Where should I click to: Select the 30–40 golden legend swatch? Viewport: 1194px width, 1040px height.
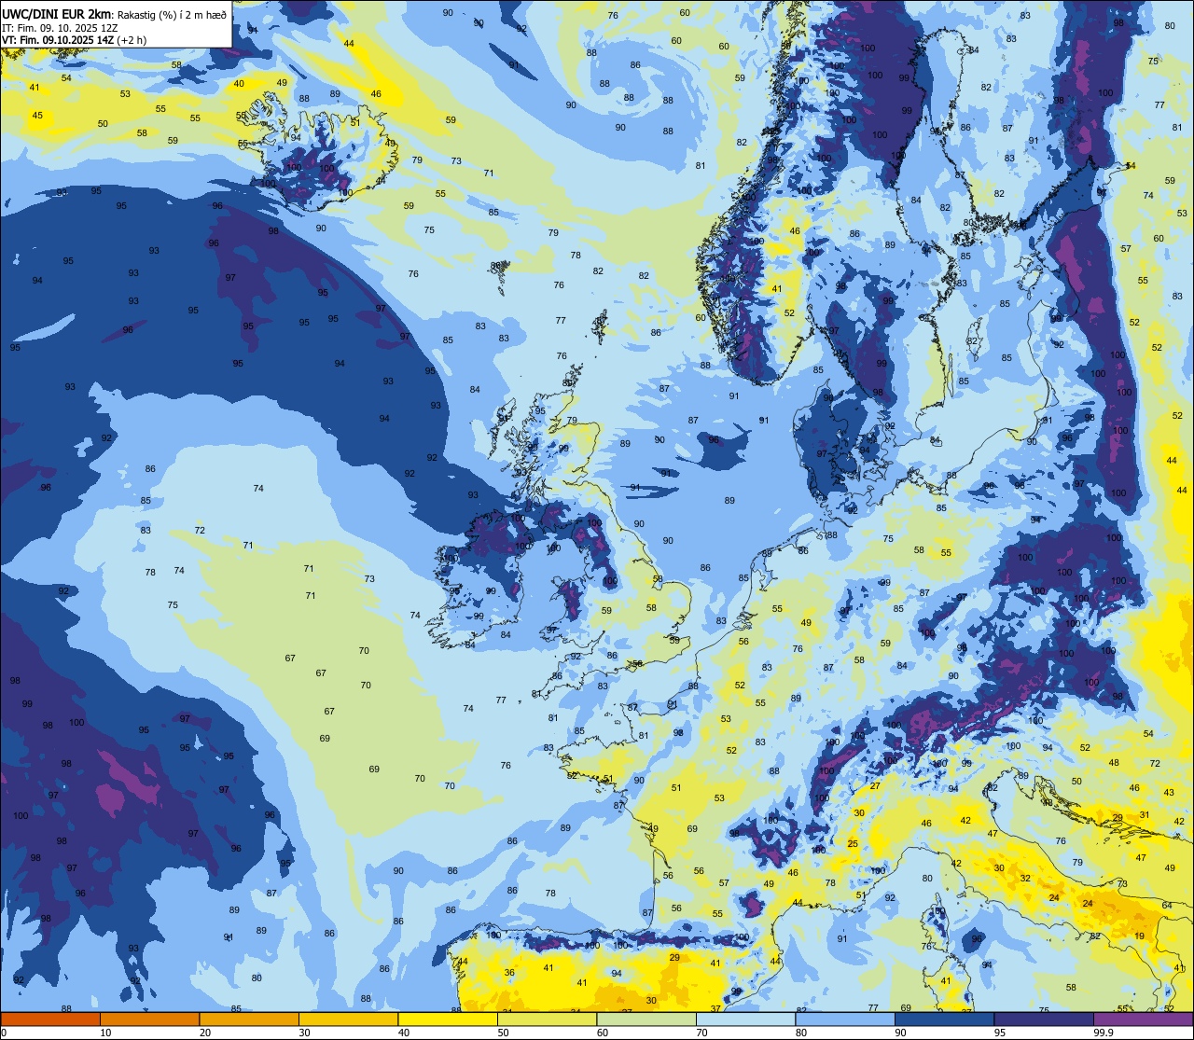click(348, 1019)
